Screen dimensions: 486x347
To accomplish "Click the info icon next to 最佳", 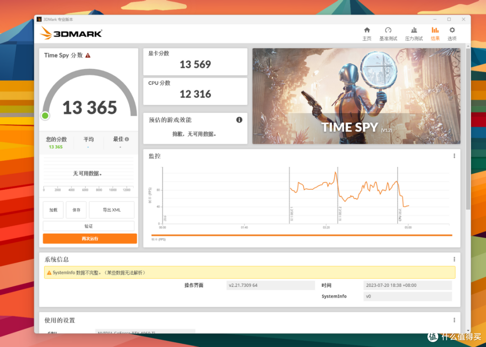I will coord(127,139).
